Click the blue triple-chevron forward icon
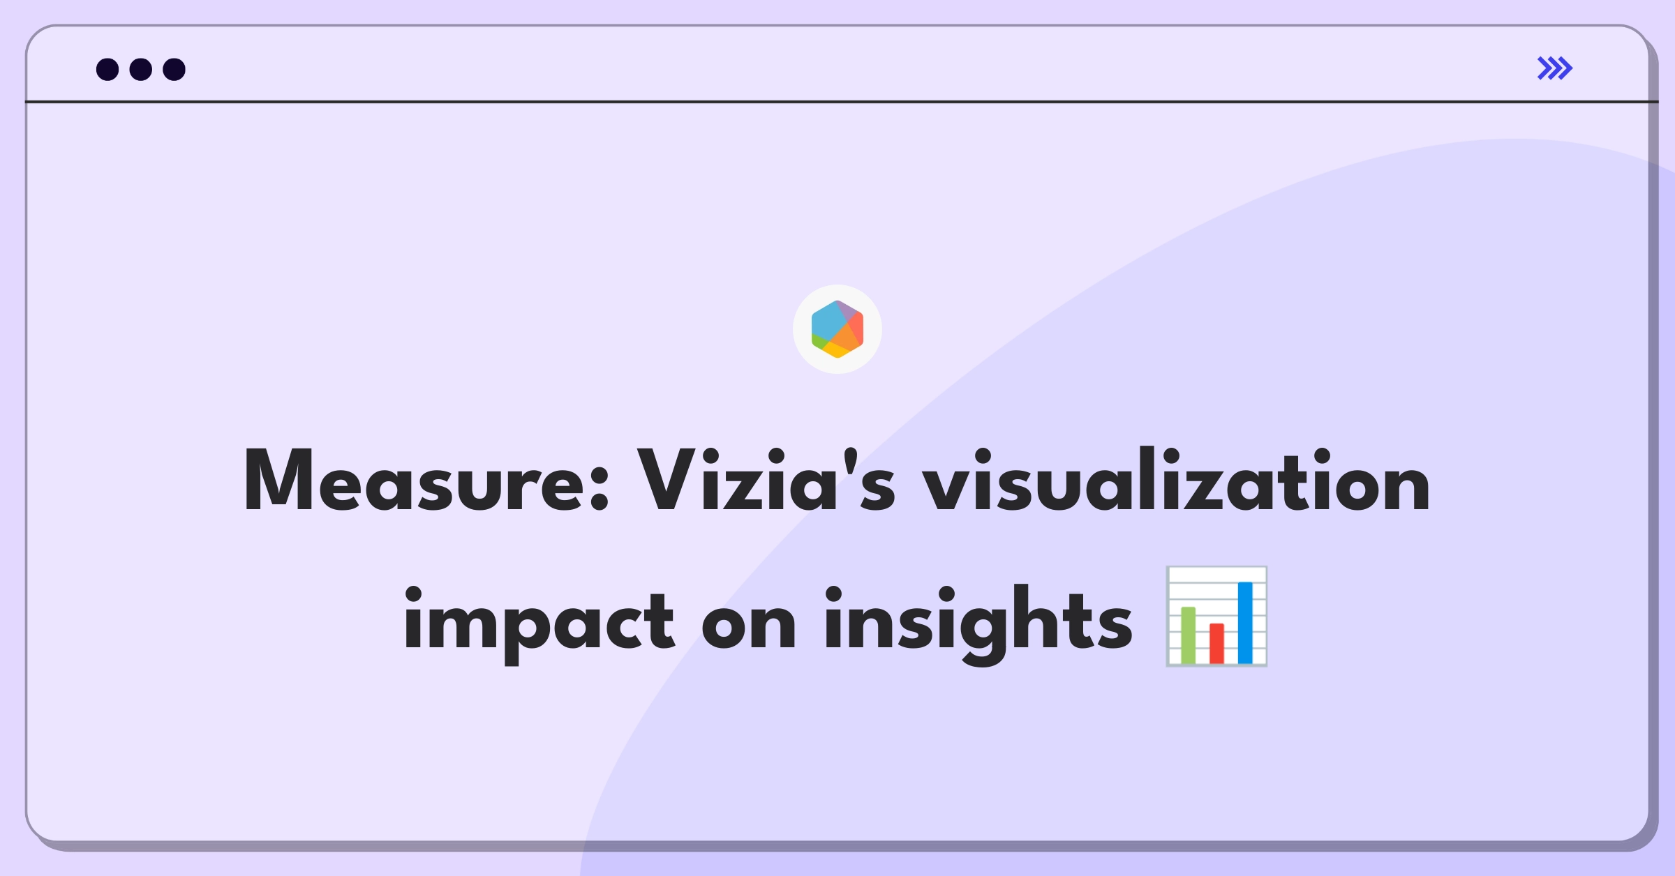Screen dimensions: 1675x876 (1555, 68)
